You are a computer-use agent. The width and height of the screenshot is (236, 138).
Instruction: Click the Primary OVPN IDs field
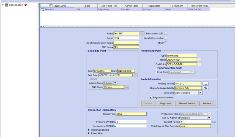[x=131, y=122]
